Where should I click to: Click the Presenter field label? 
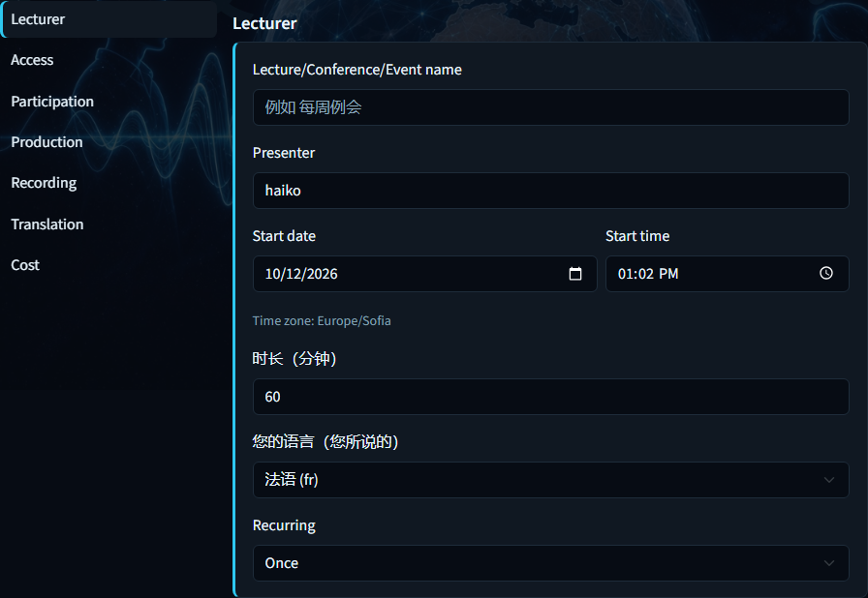point(284,153)
